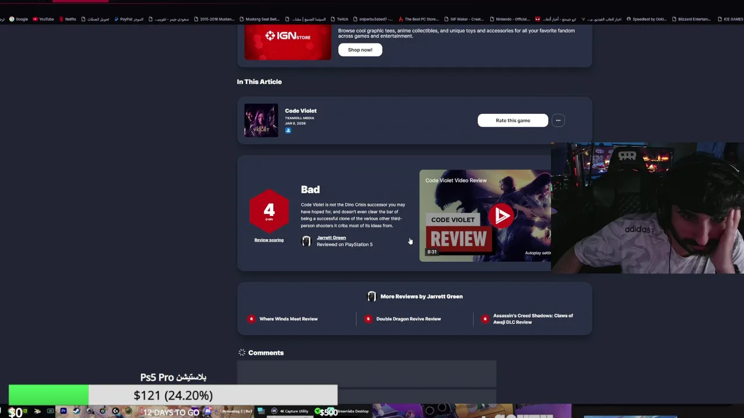Click the red score 4 hexagon badge

[269, 210]
